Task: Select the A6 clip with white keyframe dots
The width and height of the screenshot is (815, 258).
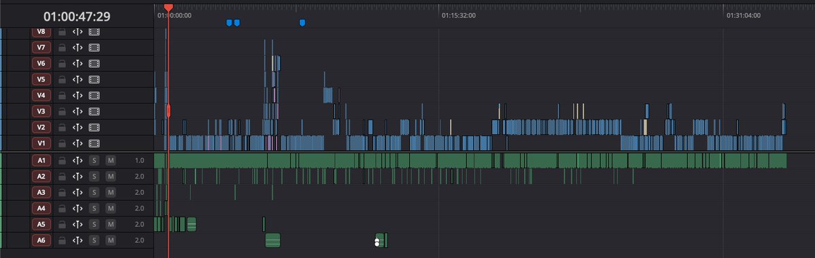Action: pyautogui.click(x=379, y=240)
